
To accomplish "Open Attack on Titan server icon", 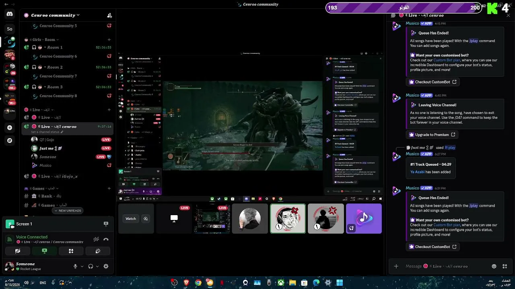I will pyautogui.click(x=10, y=55).
